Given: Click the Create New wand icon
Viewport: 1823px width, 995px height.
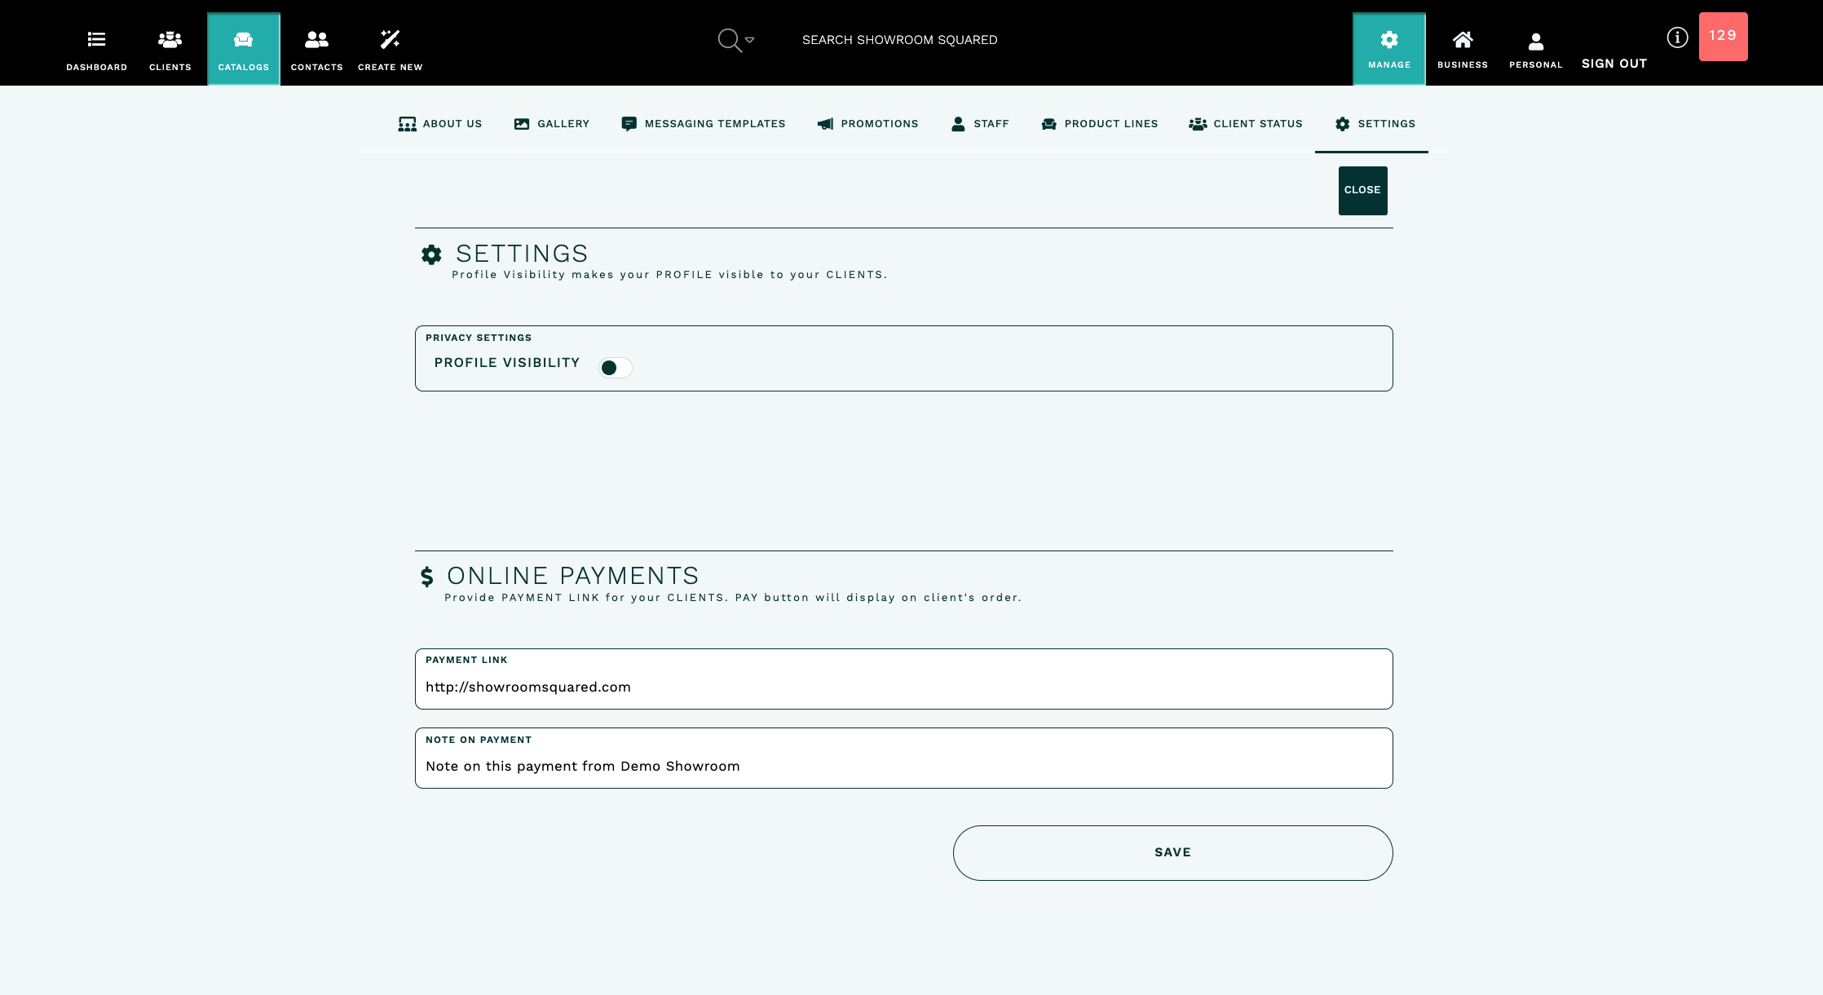Looking at the screenshot, I should (x=390, y=38).
